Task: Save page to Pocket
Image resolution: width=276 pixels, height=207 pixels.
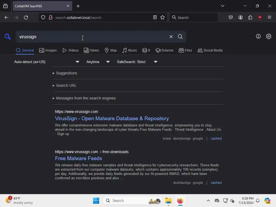Action: pyautogui.click(x=231, y=18)
